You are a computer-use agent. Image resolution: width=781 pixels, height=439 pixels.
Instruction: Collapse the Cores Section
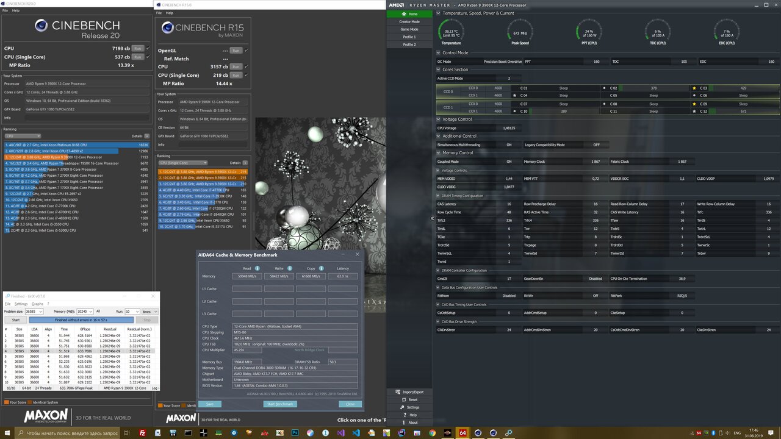click(x=439, y=70)
